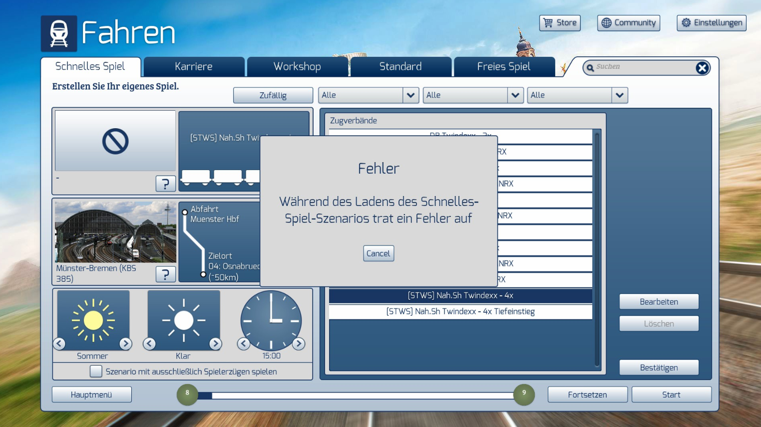Select [STWS] Nah.Sh Twindexx - 4x Tiefeinstieg row
Image resolution: width=761 pixels, height=427 pixels.
460,311
